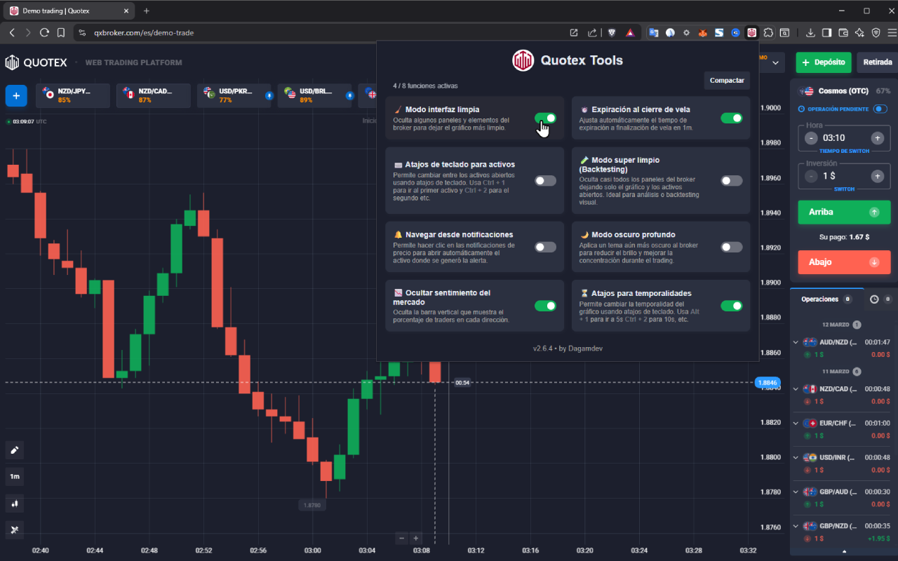The height and width of the screenshot is (561, 898).
Task: Select Demo trading browser tab
Action: 69,11
